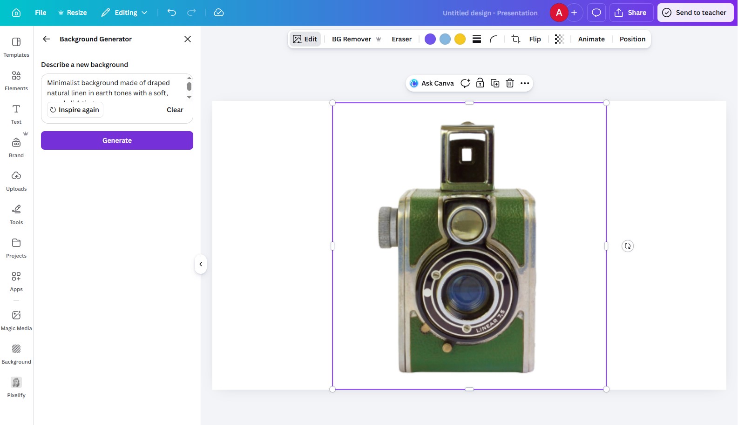Image resolution: width=738 pixels, height=425 pixels.
Task: Duplicate the selected image
Action: pos(495,83)
